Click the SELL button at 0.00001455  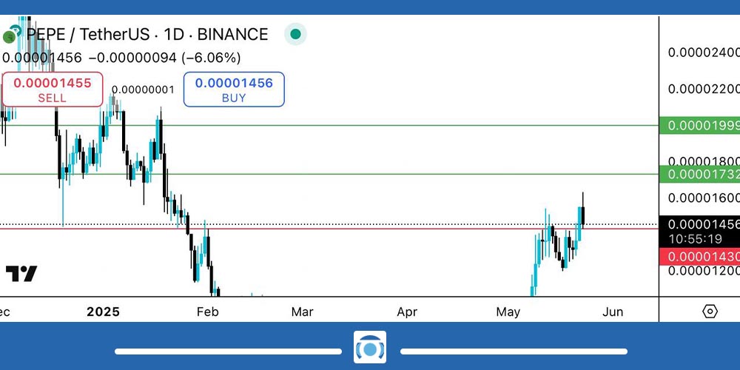tap(52, 89)
